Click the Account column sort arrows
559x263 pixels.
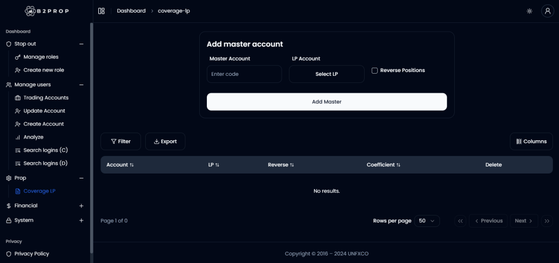coord(132,165)
